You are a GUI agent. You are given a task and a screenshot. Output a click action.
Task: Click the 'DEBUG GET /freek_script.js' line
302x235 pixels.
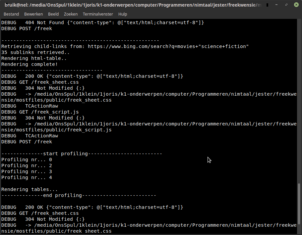click(40, 112)
